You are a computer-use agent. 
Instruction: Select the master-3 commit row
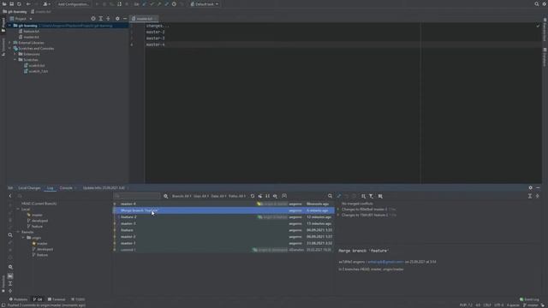(223, 224)
